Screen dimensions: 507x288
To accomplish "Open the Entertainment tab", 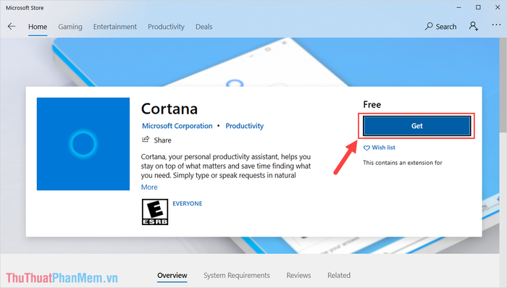I will tap(115, 27).
